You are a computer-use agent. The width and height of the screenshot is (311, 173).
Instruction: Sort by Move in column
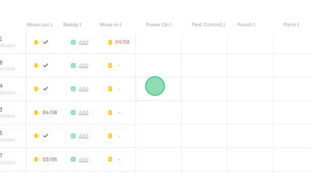point(110,25)
